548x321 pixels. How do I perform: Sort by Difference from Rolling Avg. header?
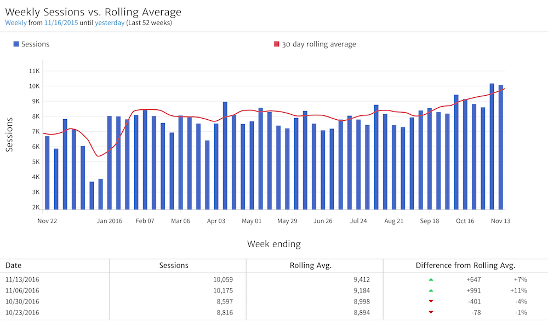pyautogui.click(x=465, y=265)
